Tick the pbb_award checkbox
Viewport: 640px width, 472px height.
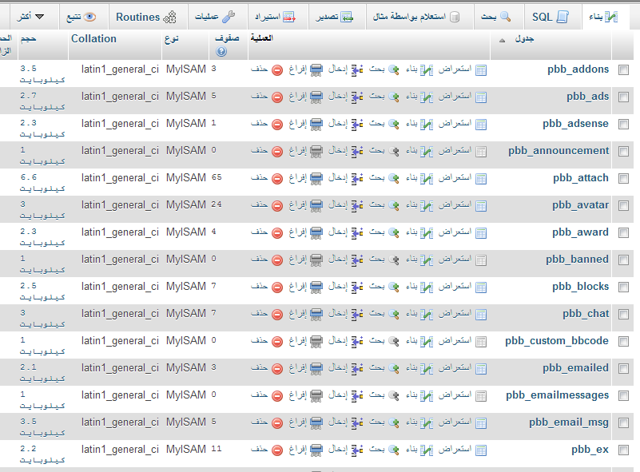pyautogui.click(x=623, y=232)
